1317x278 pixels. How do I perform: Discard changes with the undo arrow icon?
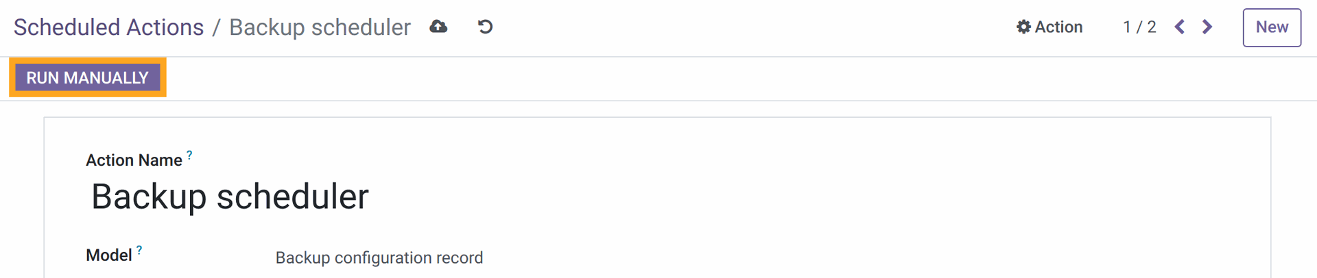tap(485, 27)
